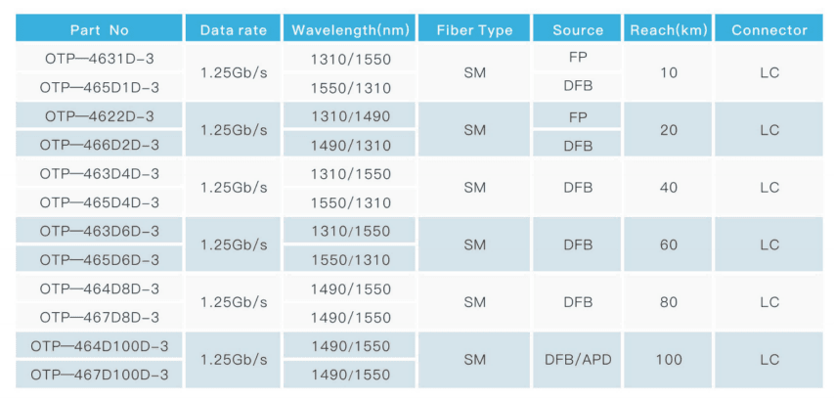This screenshot has height=399, width=834.
Task: Click the Connector column header
Action: pyautogui.click(x=768, y=30)
